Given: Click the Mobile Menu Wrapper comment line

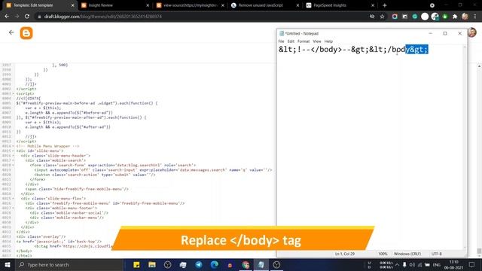Looking at the screenshot, I should pyautogui.click(x=47, y=146).
